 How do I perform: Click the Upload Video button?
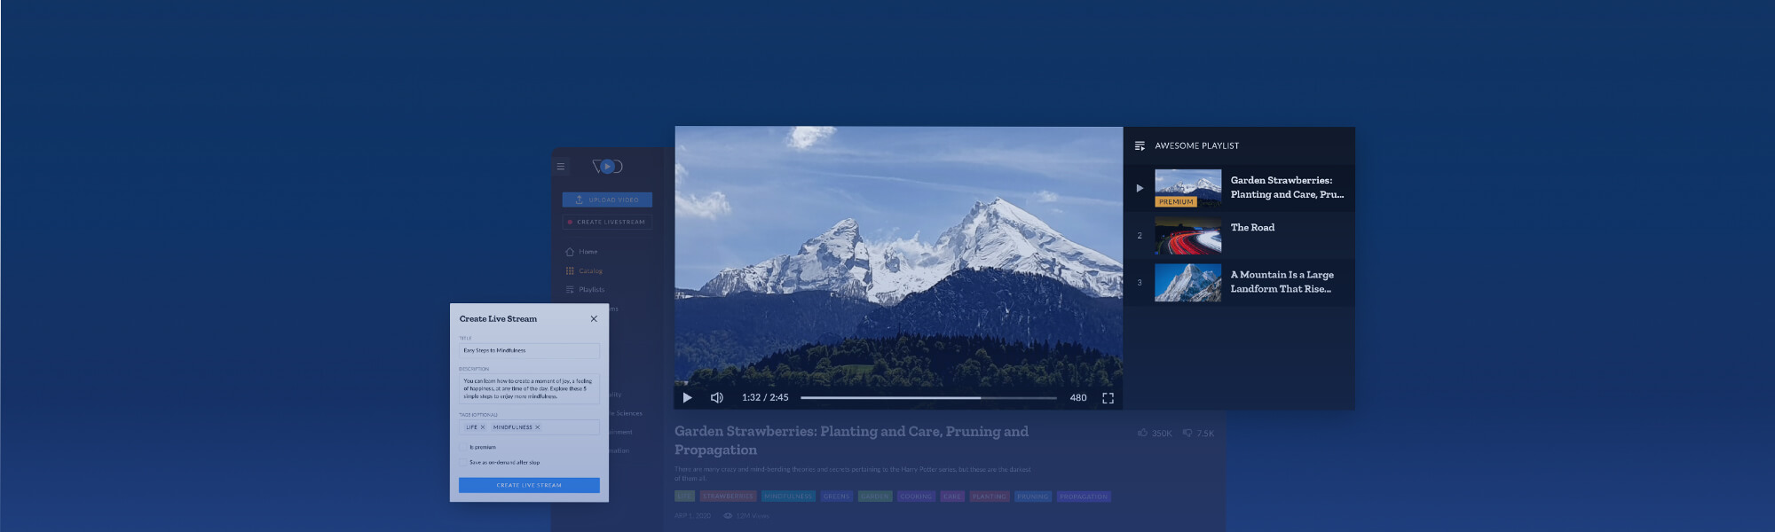click(x=607, y=200)
